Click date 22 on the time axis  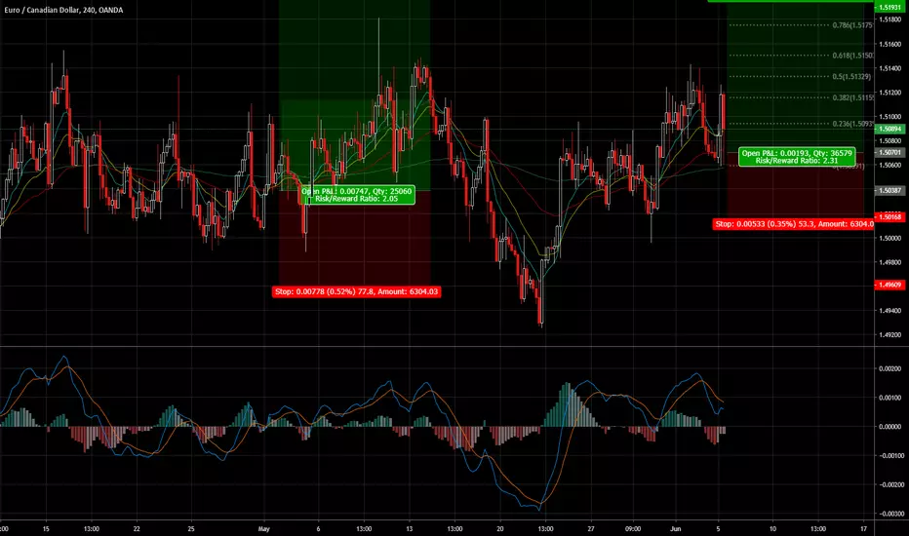137,528
